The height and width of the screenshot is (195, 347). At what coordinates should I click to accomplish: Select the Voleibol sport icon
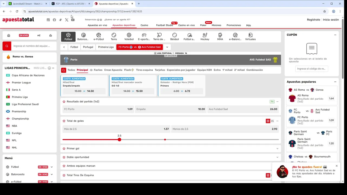pos(129,37)
